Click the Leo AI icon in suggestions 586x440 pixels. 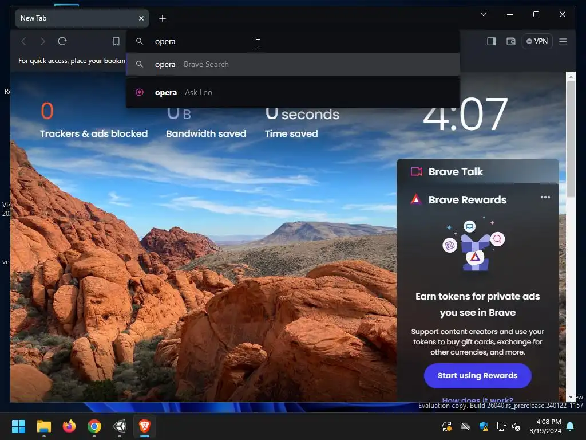pyautogui.click(x=140, y=92)
